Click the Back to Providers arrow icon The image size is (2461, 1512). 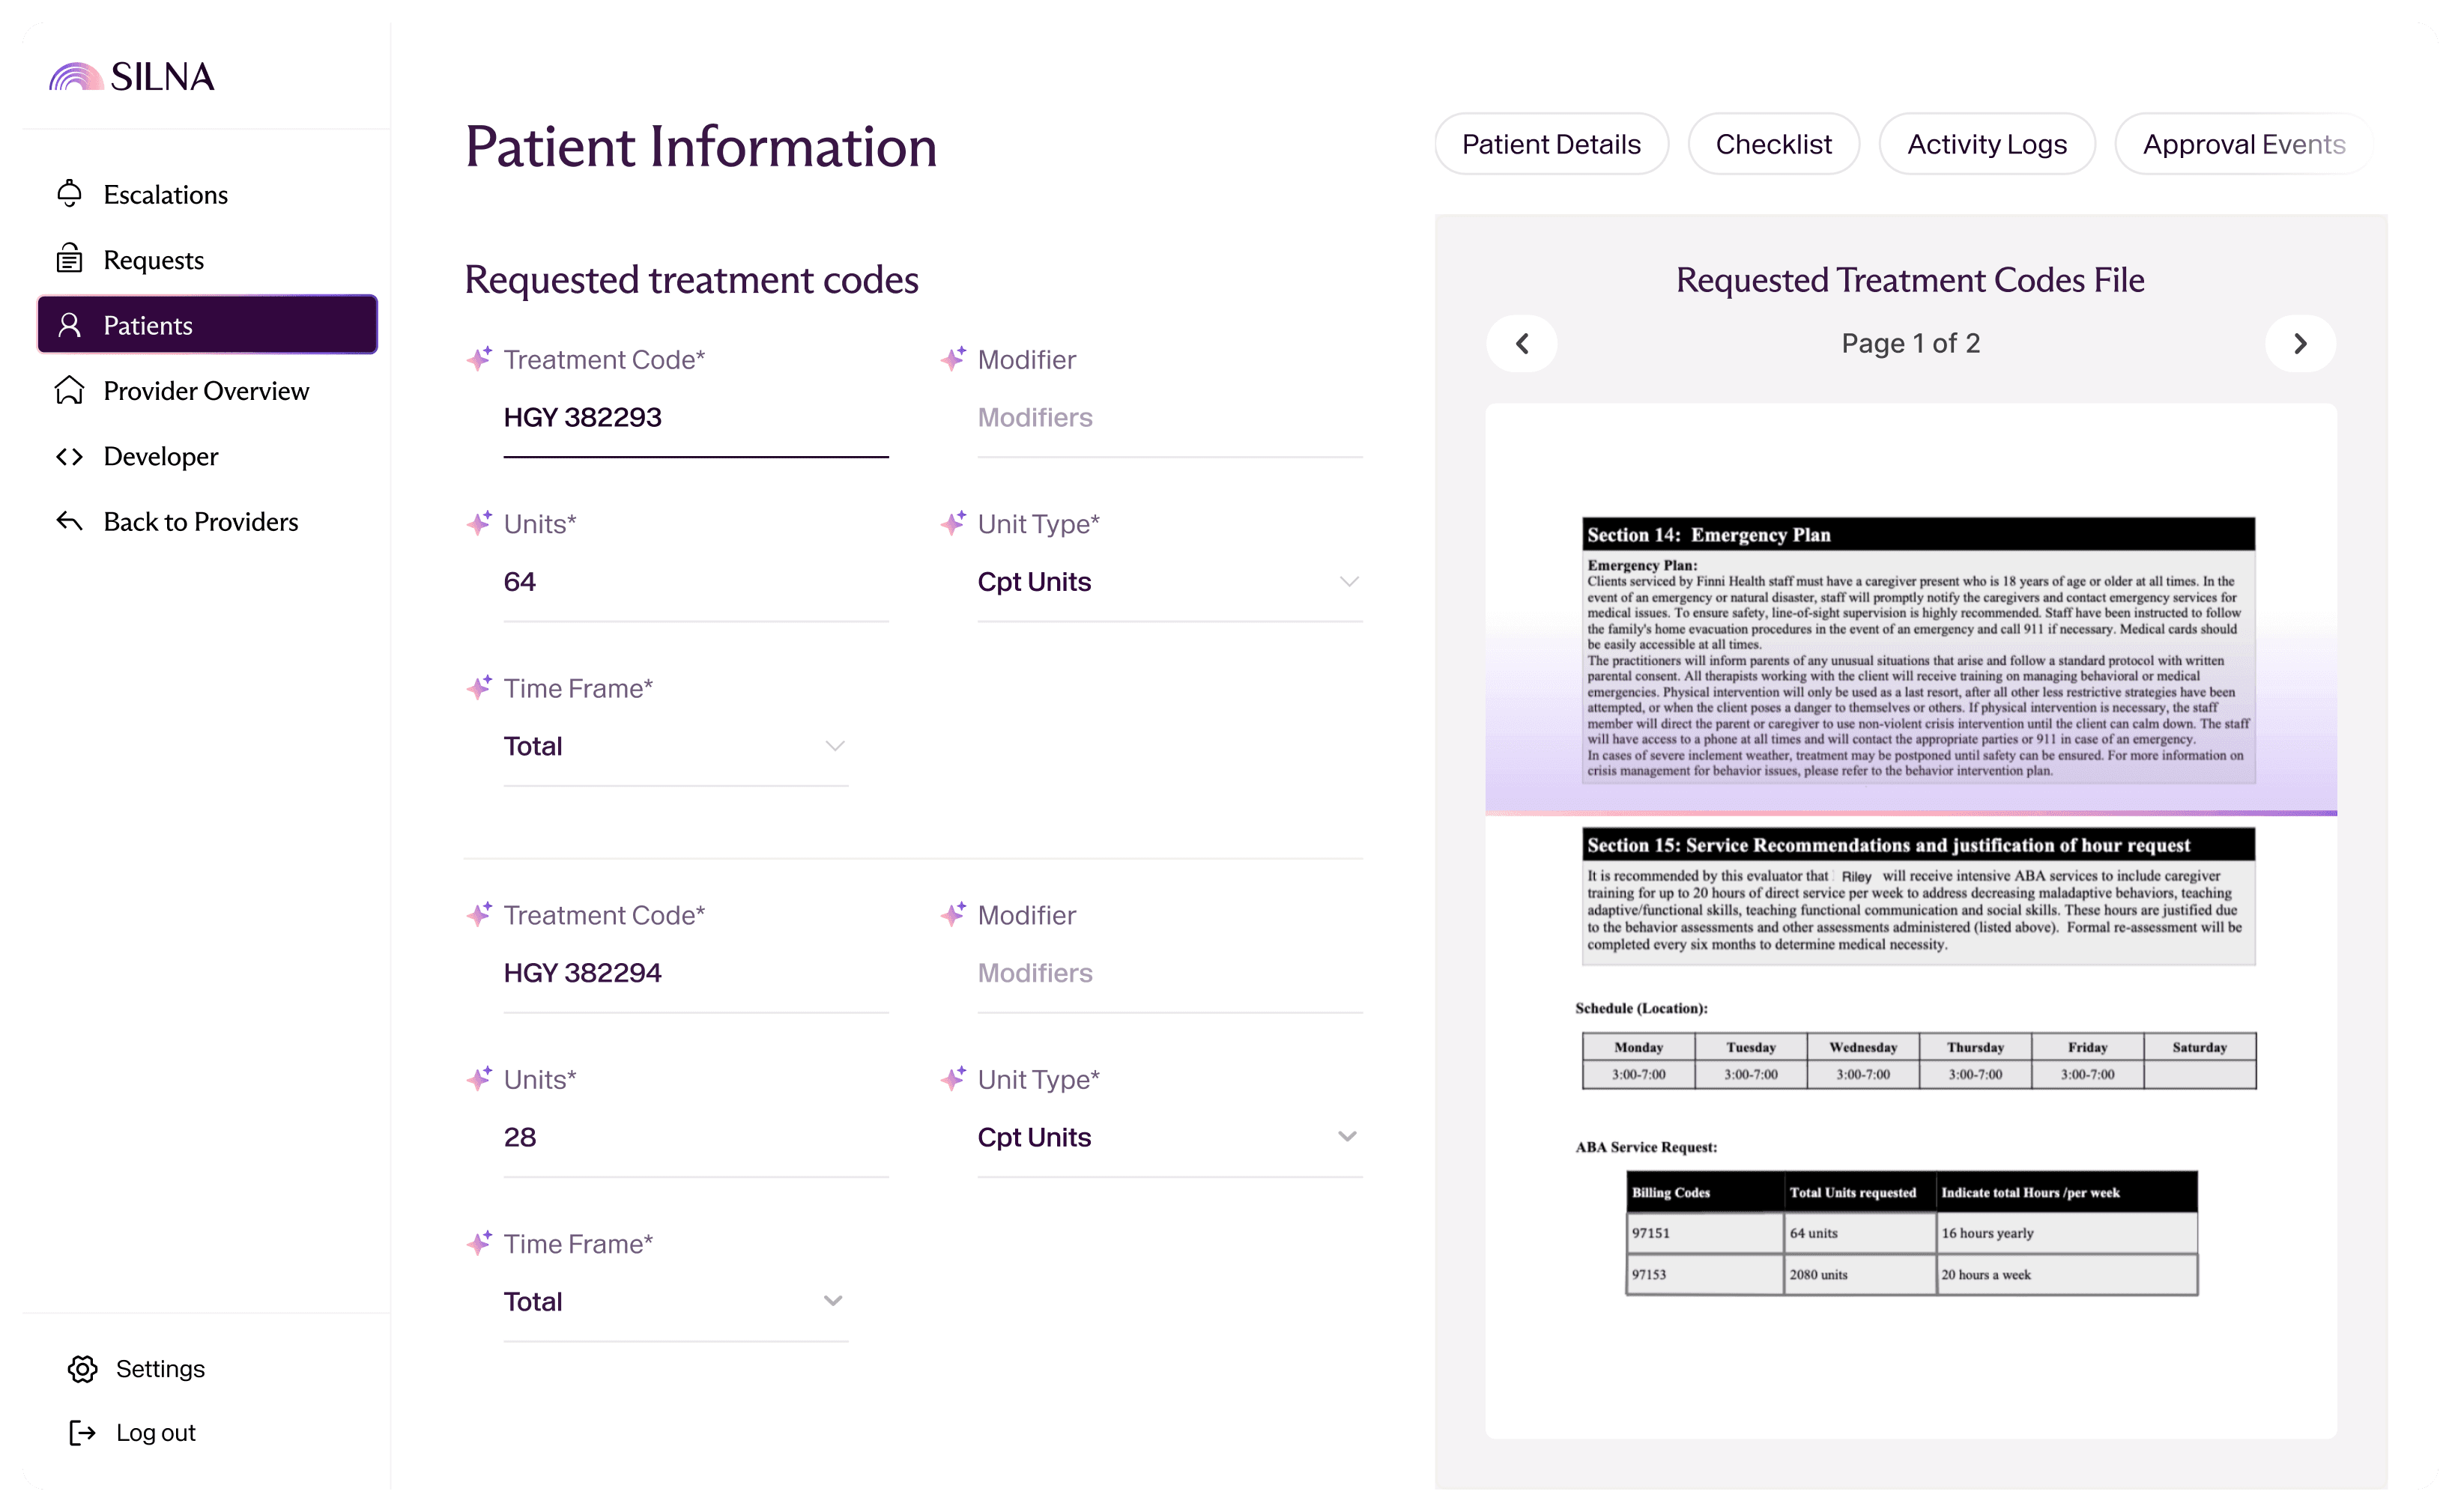click(x=69, y=521)
